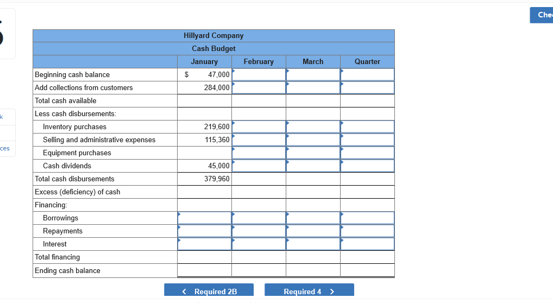Click the Quarter column header

(367, 62)
